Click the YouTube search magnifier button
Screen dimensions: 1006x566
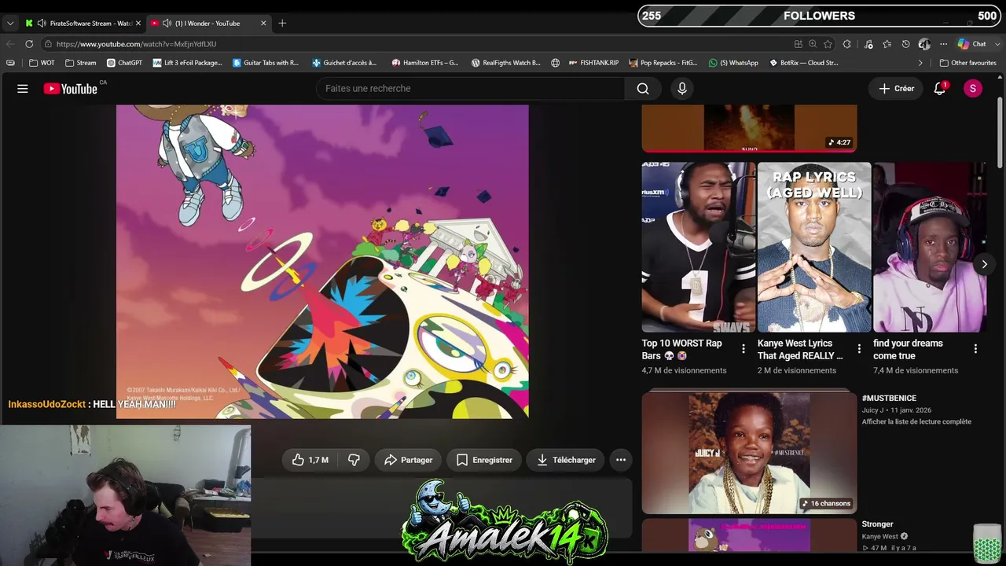click(x=643, y=89)
